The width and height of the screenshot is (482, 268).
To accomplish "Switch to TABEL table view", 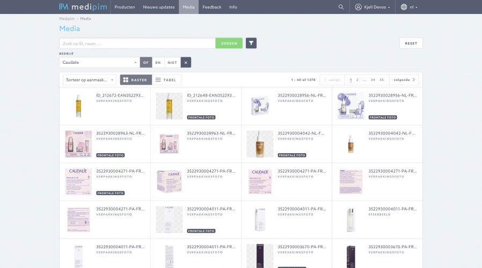I will pyautogui.click(x=166, y=80).
